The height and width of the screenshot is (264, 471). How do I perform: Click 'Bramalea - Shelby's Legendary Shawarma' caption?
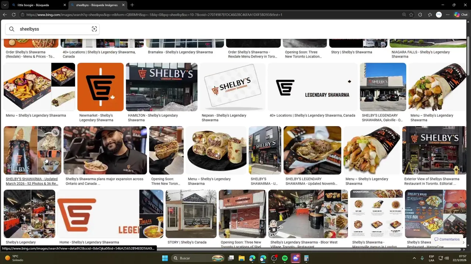pos(180,52)
